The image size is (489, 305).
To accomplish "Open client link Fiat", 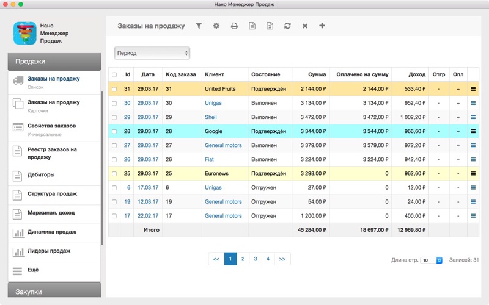I will 209,159.
